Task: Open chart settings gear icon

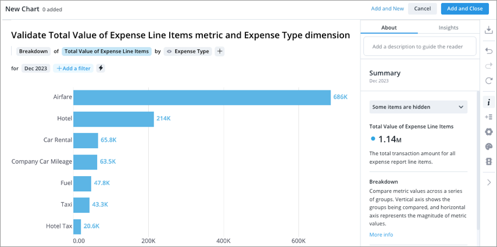Action: [x=488, y=132]
